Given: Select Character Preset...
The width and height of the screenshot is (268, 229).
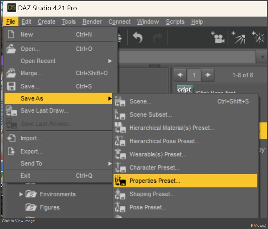Looking at the screenshot, I should point(185,168).
